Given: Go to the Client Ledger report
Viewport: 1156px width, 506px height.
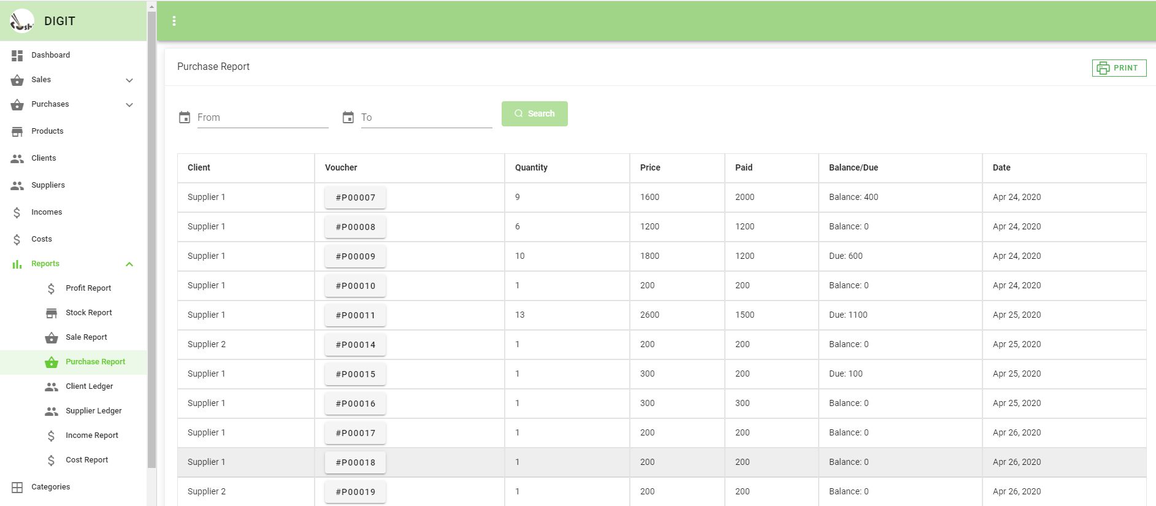Looking at the screenshot, I should coord(89,386).
